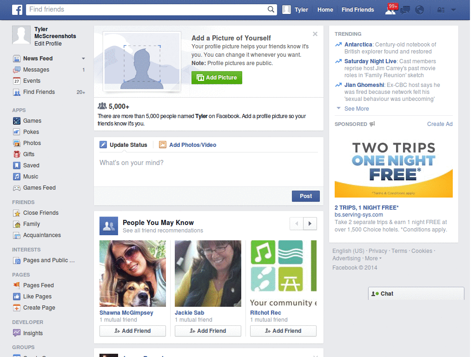Click the Pages Feed flag icon
Image resolution: width=476 pixels, height=357 pixels.
point(17,285)
